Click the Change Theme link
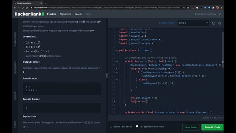Viewport: 236px width, 133px height. tap(167, 23)
